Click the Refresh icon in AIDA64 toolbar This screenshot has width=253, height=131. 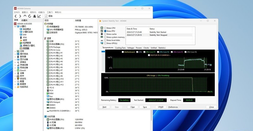(30, 16)
